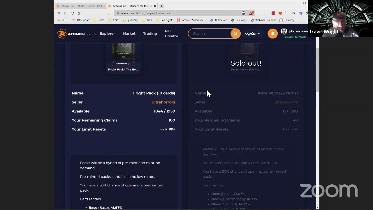Click the 'Sold out!' overlay text
The height and width of the screenshot is (210, 373).
[246, 63]
